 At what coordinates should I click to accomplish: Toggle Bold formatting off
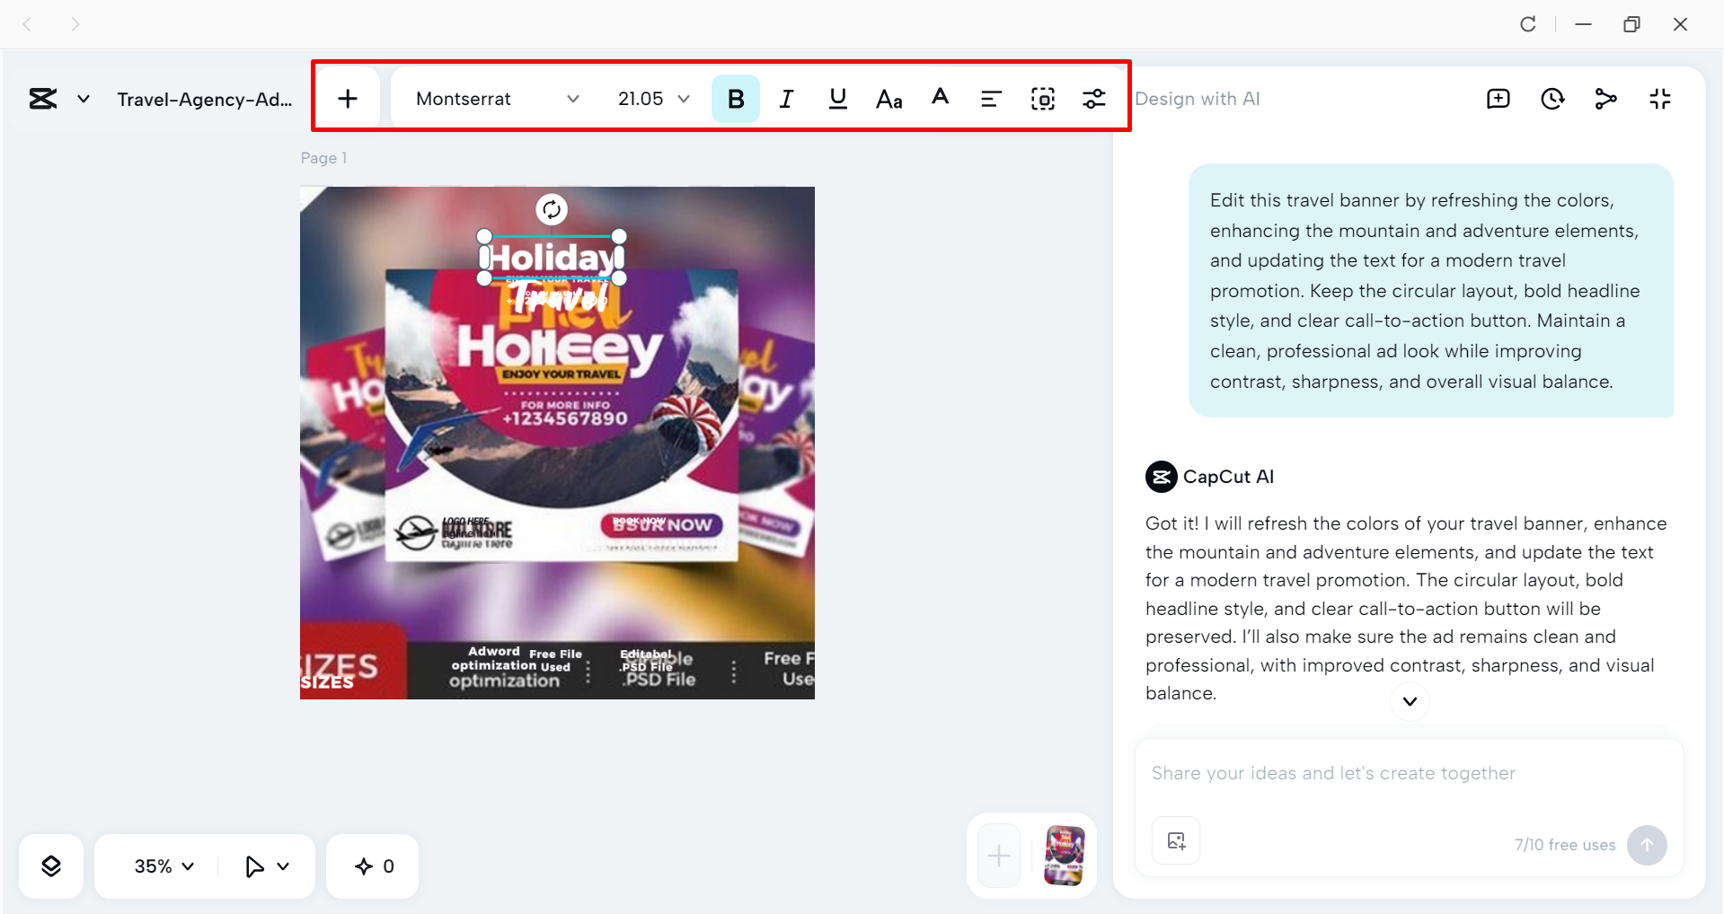[736, 99]
